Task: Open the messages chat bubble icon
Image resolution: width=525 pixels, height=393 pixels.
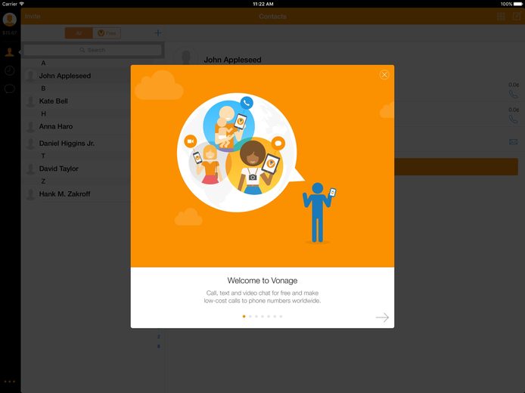Action: pos(9,89)
